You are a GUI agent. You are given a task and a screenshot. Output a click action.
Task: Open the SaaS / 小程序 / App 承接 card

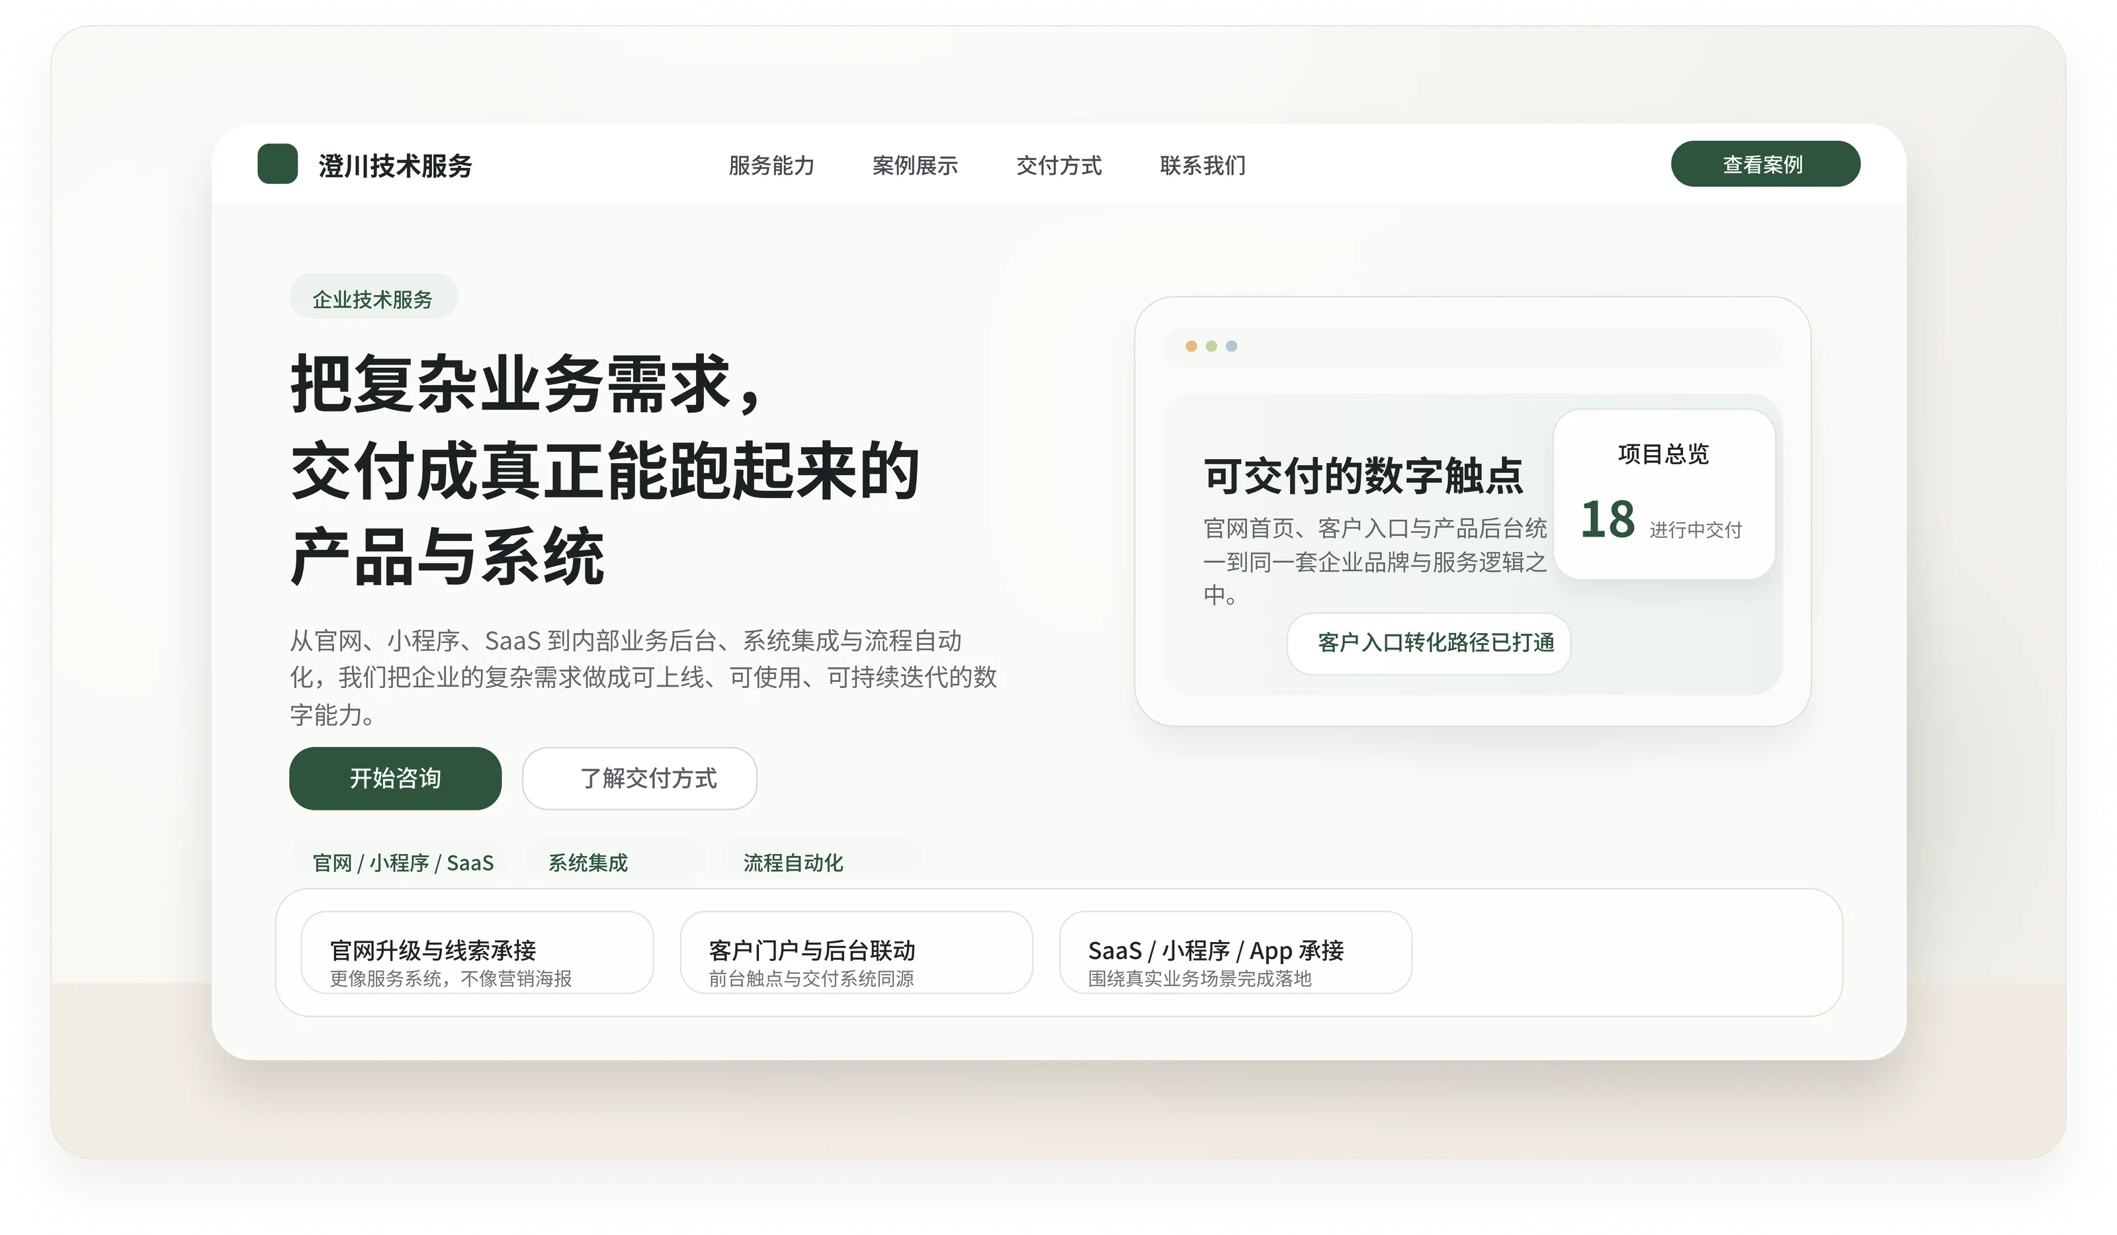click(x=1235, y=953)
